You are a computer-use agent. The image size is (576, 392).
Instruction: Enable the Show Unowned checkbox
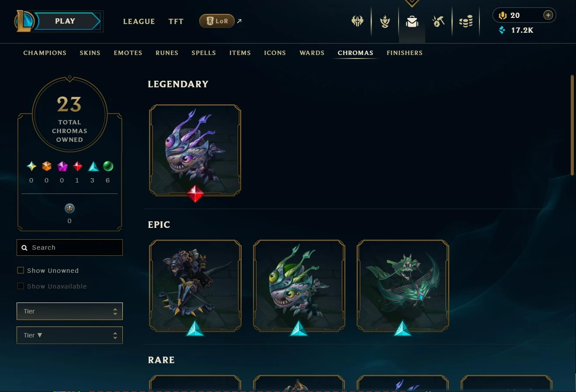point(20,271)
